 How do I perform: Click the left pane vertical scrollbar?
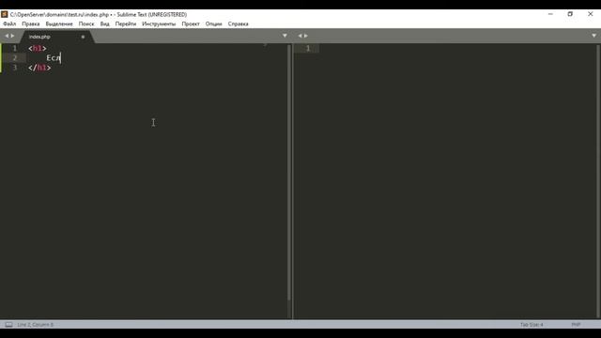(x=289, y=173)
